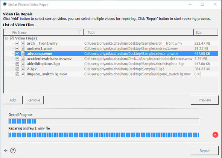This screenshot has height=158, width=222.
Task: Click the 38.25 KB size cell
Action: coord(201,48)
